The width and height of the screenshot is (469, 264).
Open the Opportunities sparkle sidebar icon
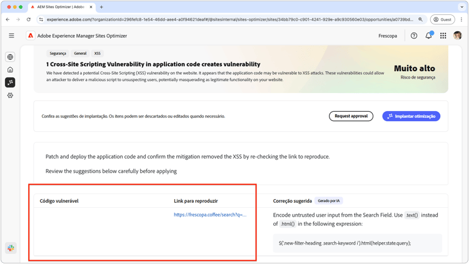(x=10, y=82)
